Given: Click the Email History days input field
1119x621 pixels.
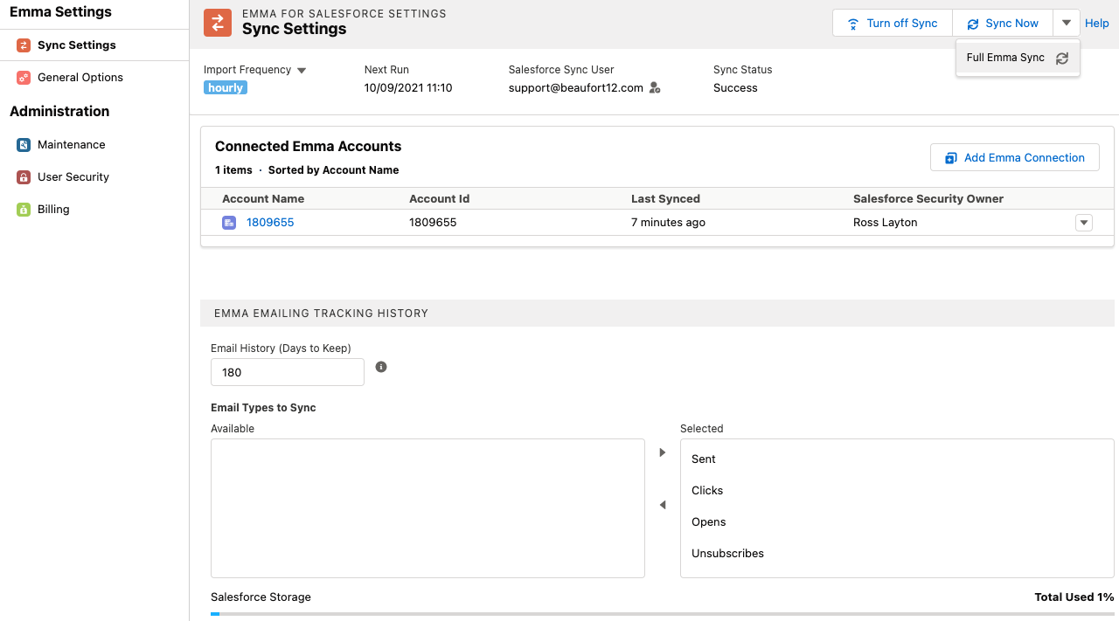Looking at the screenshot, I should [288, 372].
